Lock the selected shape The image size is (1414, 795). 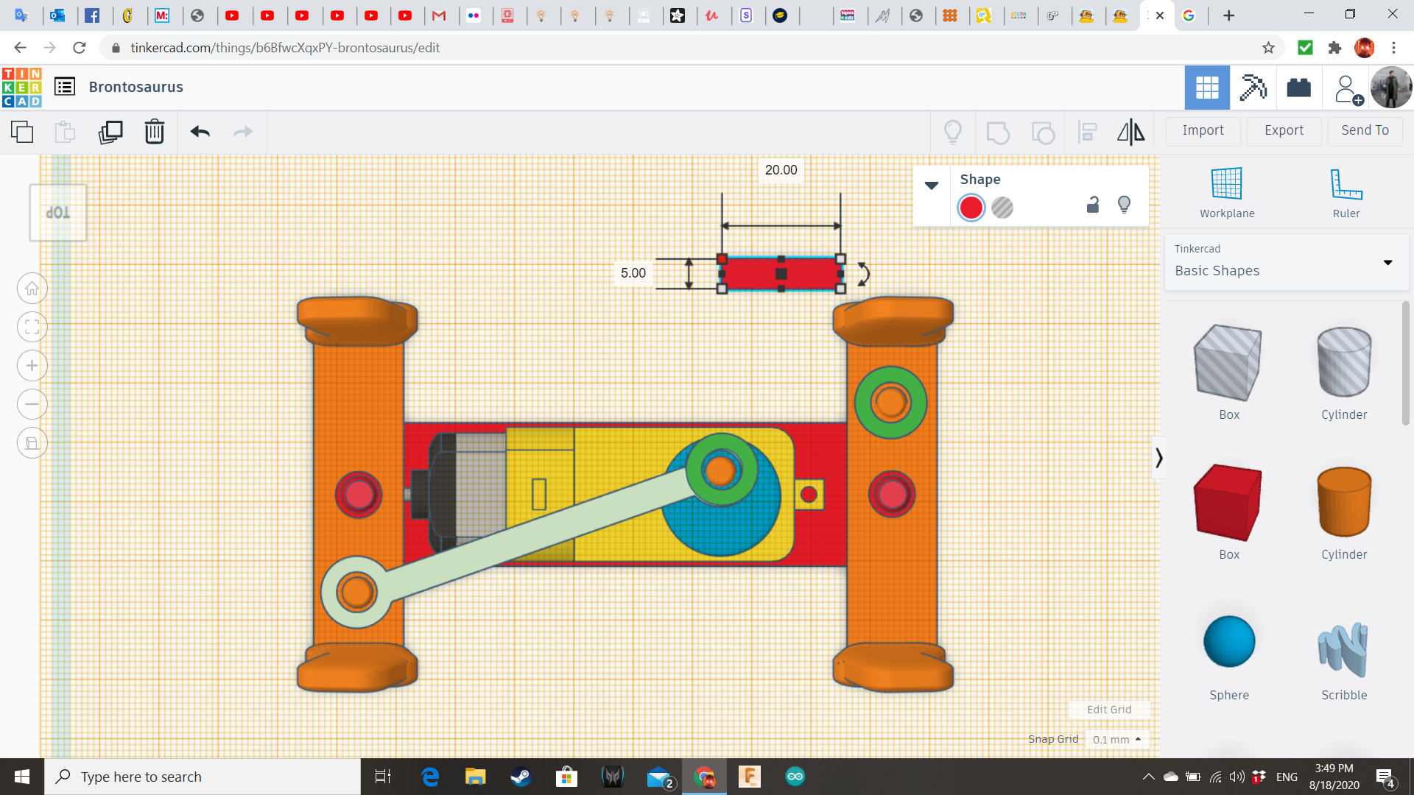1092,205
